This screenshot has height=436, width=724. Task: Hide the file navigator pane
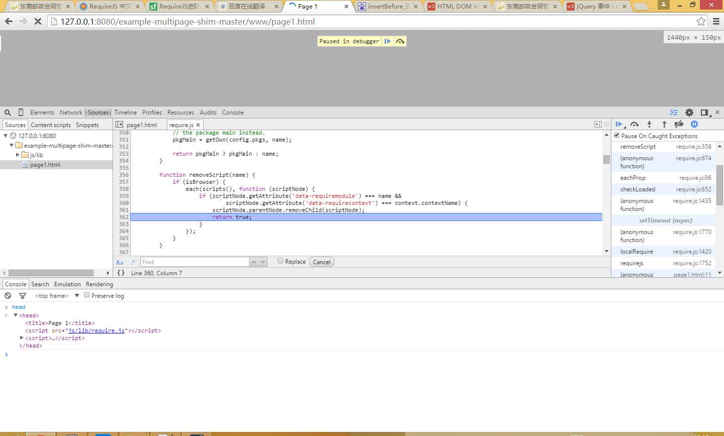click(x=119, y=125)
